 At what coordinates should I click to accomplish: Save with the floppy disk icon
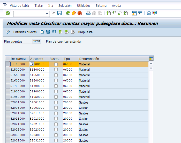point(59,13)
